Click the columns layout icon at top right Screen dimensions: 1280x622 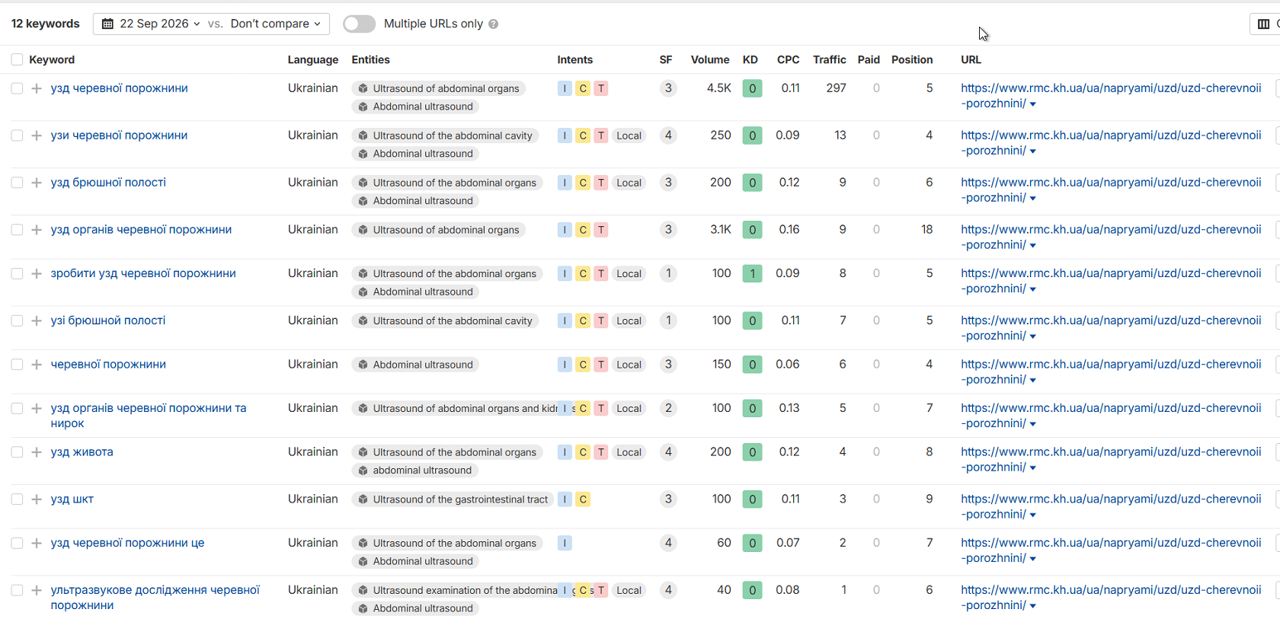click(x=1263, y=24)
